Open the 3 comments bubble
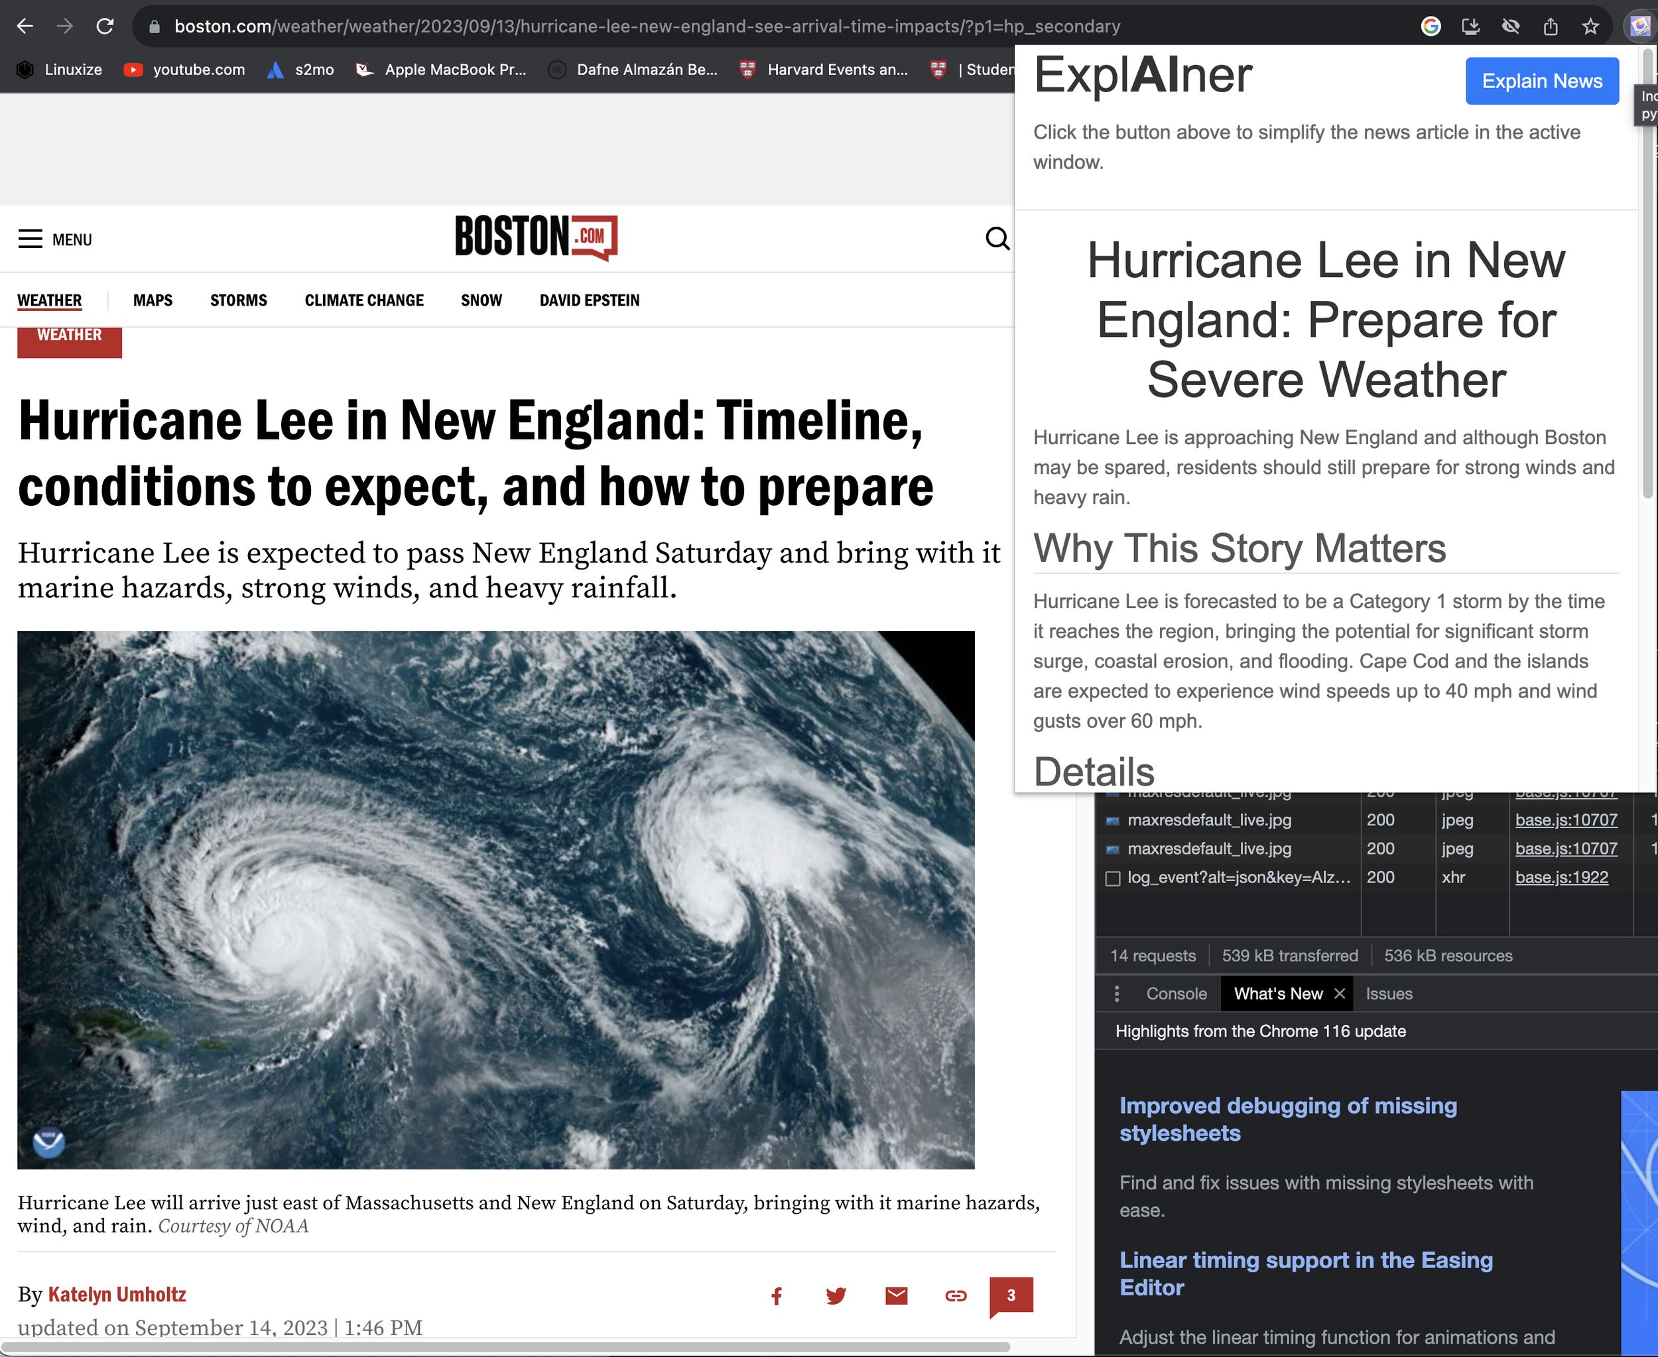1658x1357 pixels. point(1011,1295)
